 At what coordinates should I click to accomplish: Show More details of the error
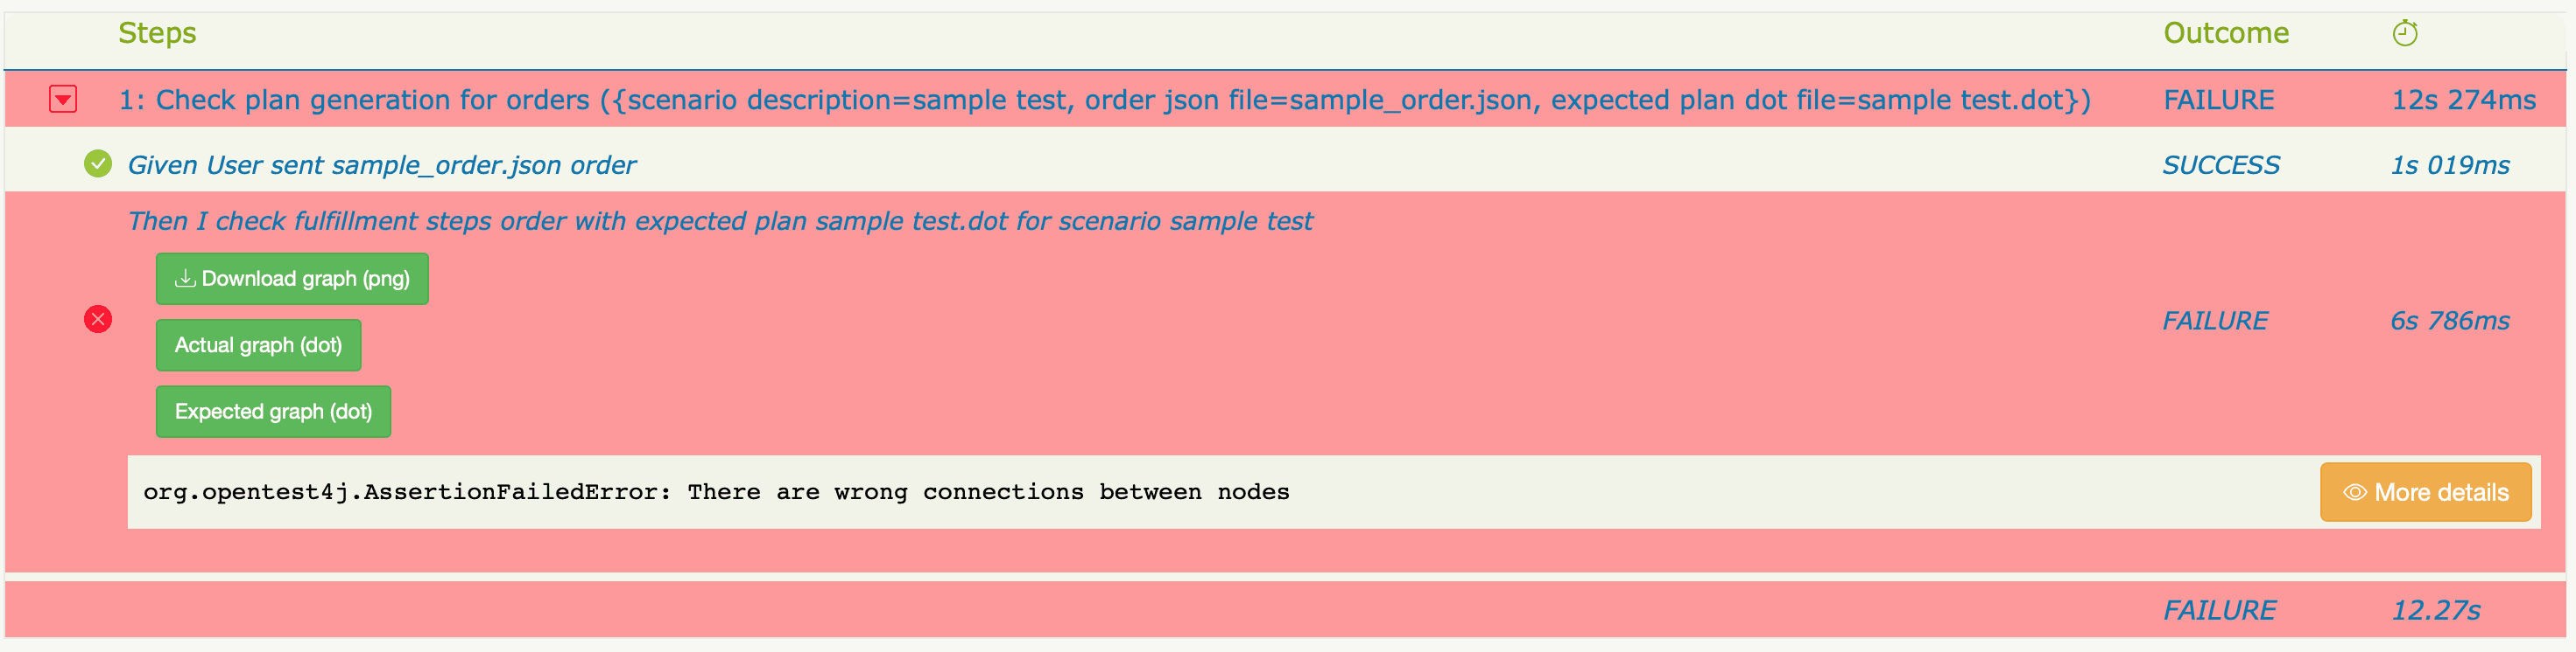click(x=2425, y=492)
